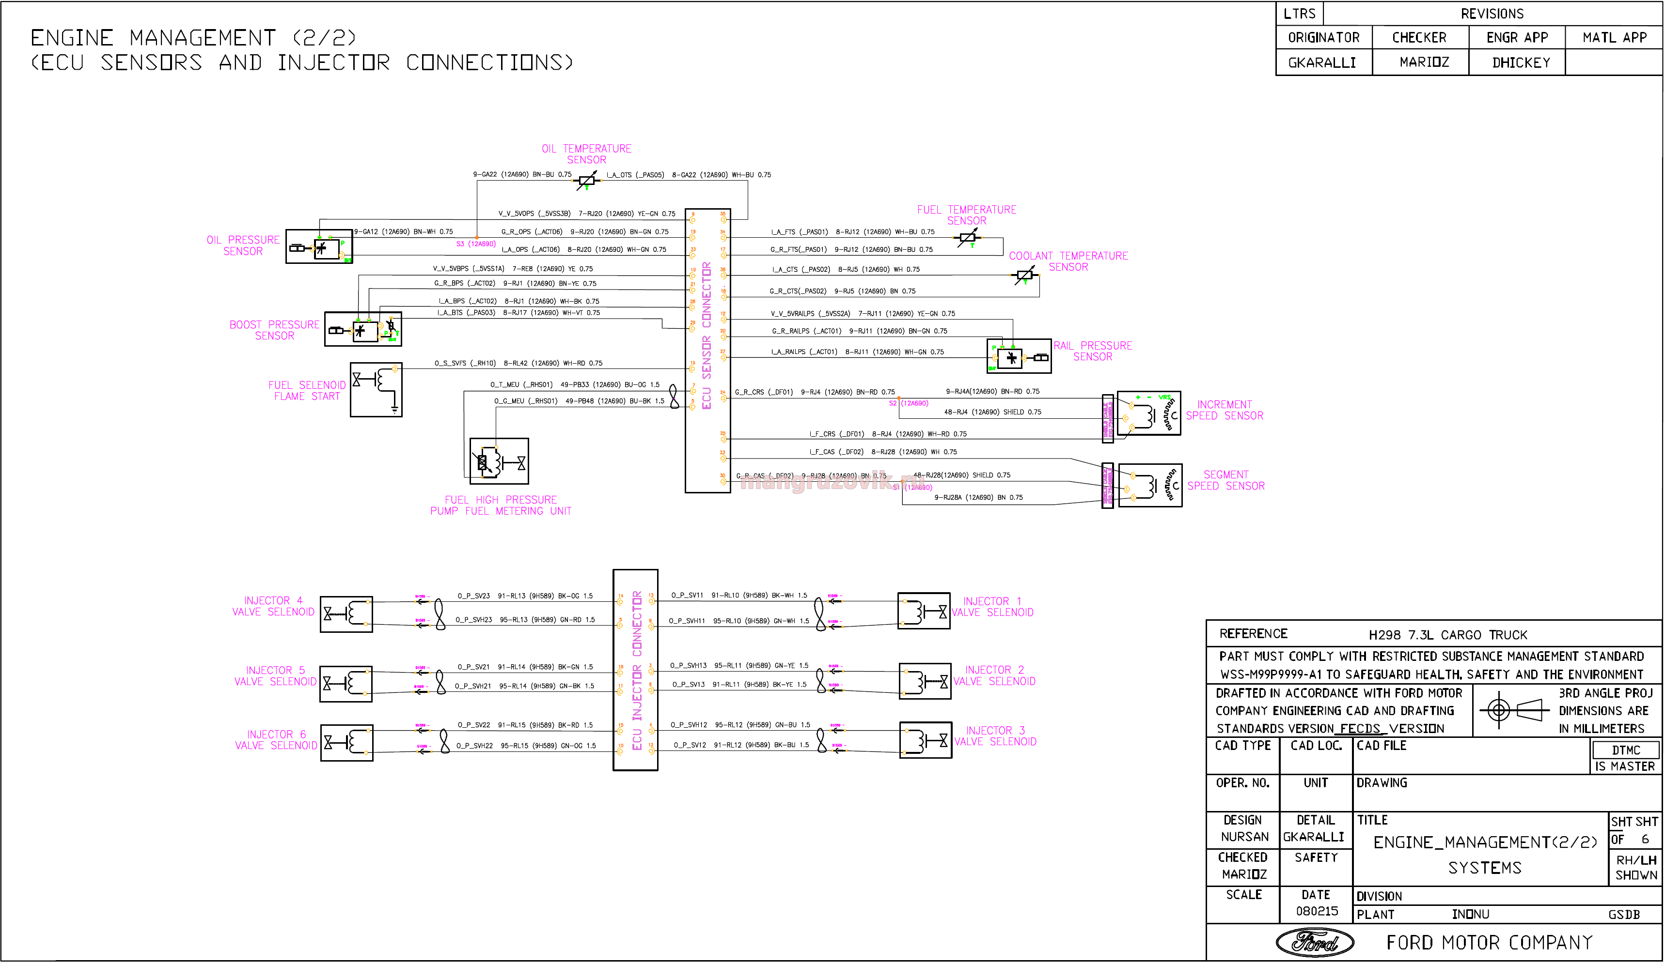Click the Injector 3 valve solenoid symbol
The height and width of the screenshot is (964, 1665).
point(927,741)
